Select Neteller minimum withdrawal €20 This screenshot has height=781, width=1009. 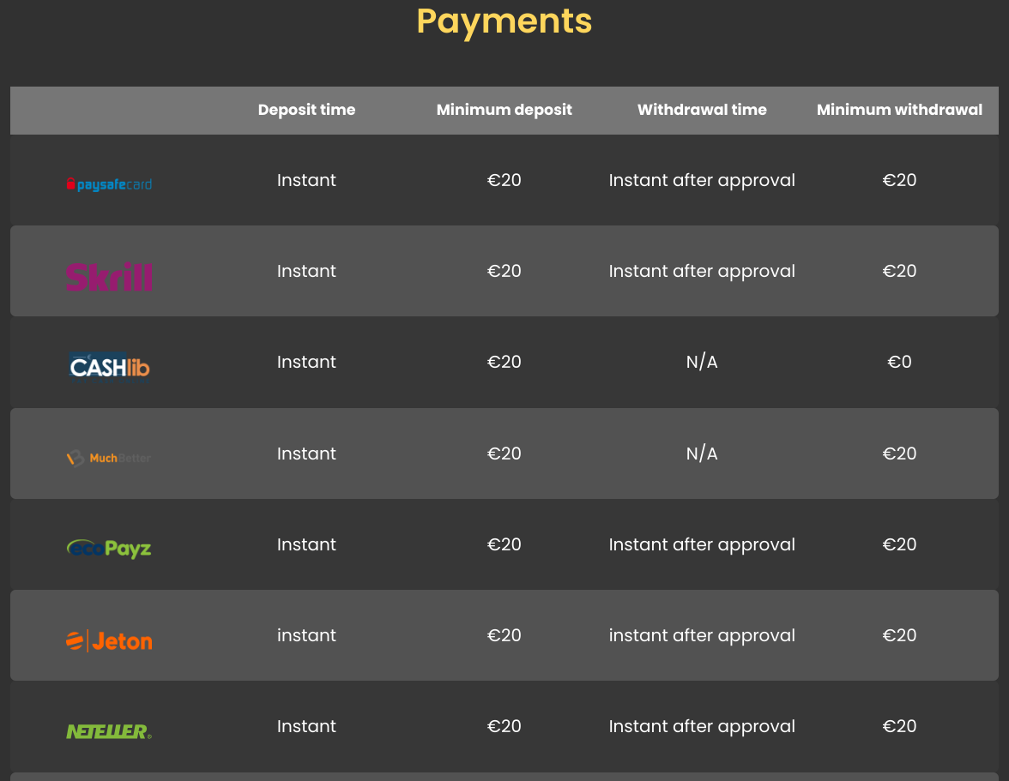(899, 726)
